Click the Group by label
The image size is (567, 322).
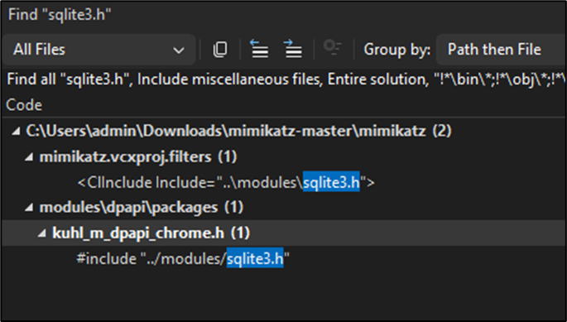[397, 50]
